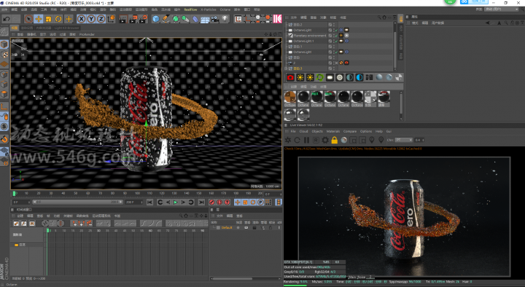525x287 pixels.
Task: Switch to Light Kit Browser tab
Action: point(66,28)
